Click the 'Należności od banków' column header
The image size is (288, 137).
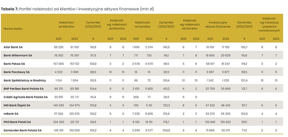[x=143, y=25]
